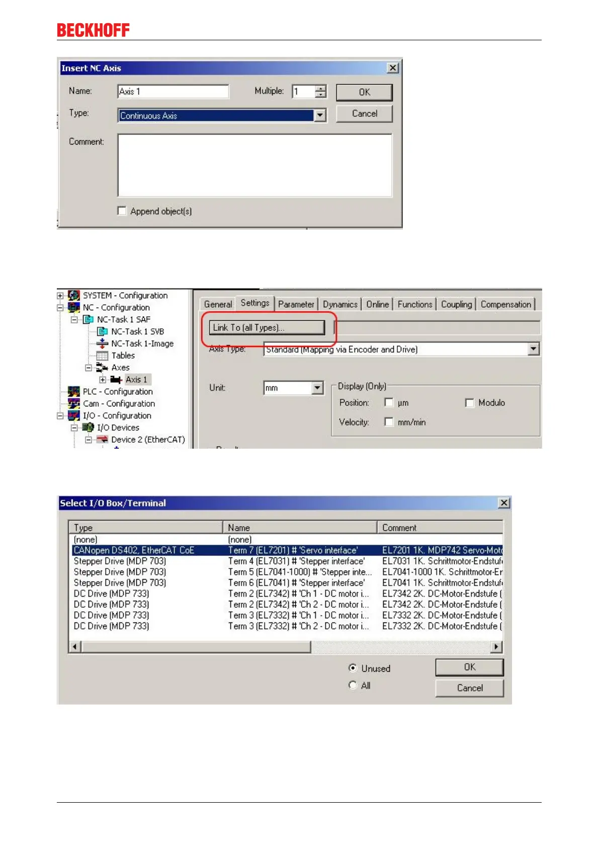Click the I/O Devices icon
599x848 pixels.
click(88, 428)
